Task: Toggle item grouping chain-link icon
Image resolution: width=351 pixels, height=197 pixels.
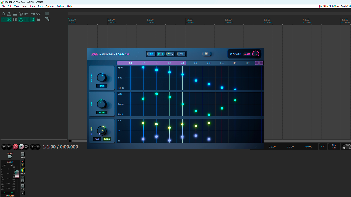Action: pos(9,19)
